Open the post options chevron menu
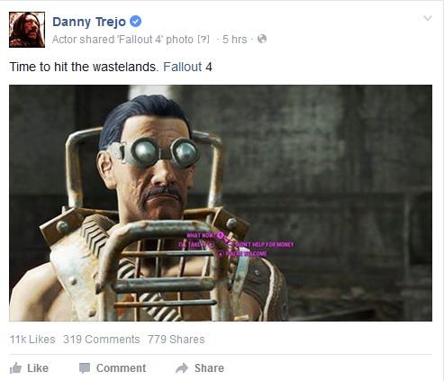Screen dimensions: 444x381 coord(428,18)
